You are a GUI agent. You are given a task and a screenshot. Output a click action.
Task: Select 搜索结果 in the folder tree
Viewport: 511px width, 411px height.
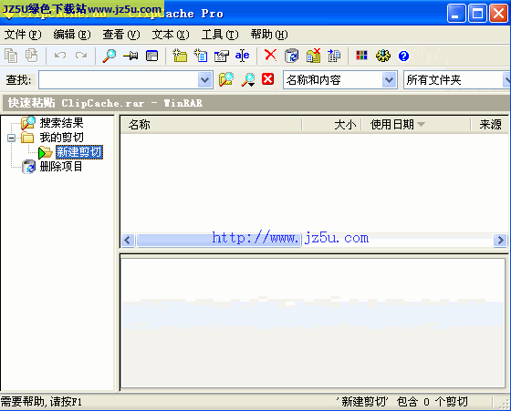point(62,123)
